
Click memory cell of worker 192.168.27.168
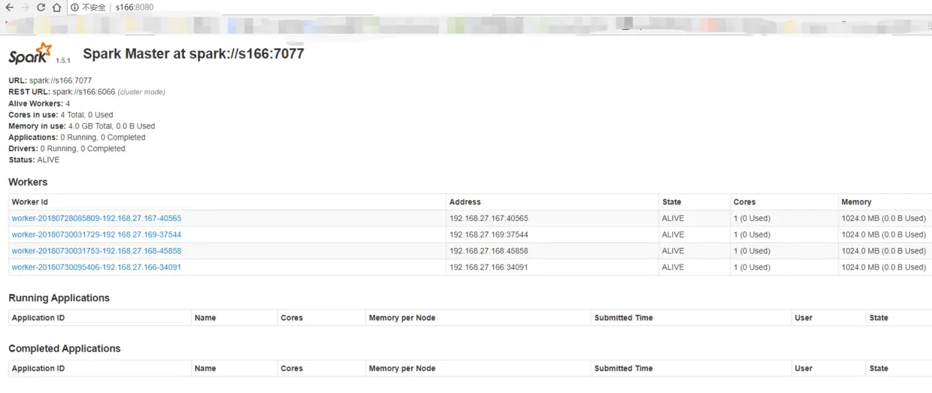[x=884, y=251]
